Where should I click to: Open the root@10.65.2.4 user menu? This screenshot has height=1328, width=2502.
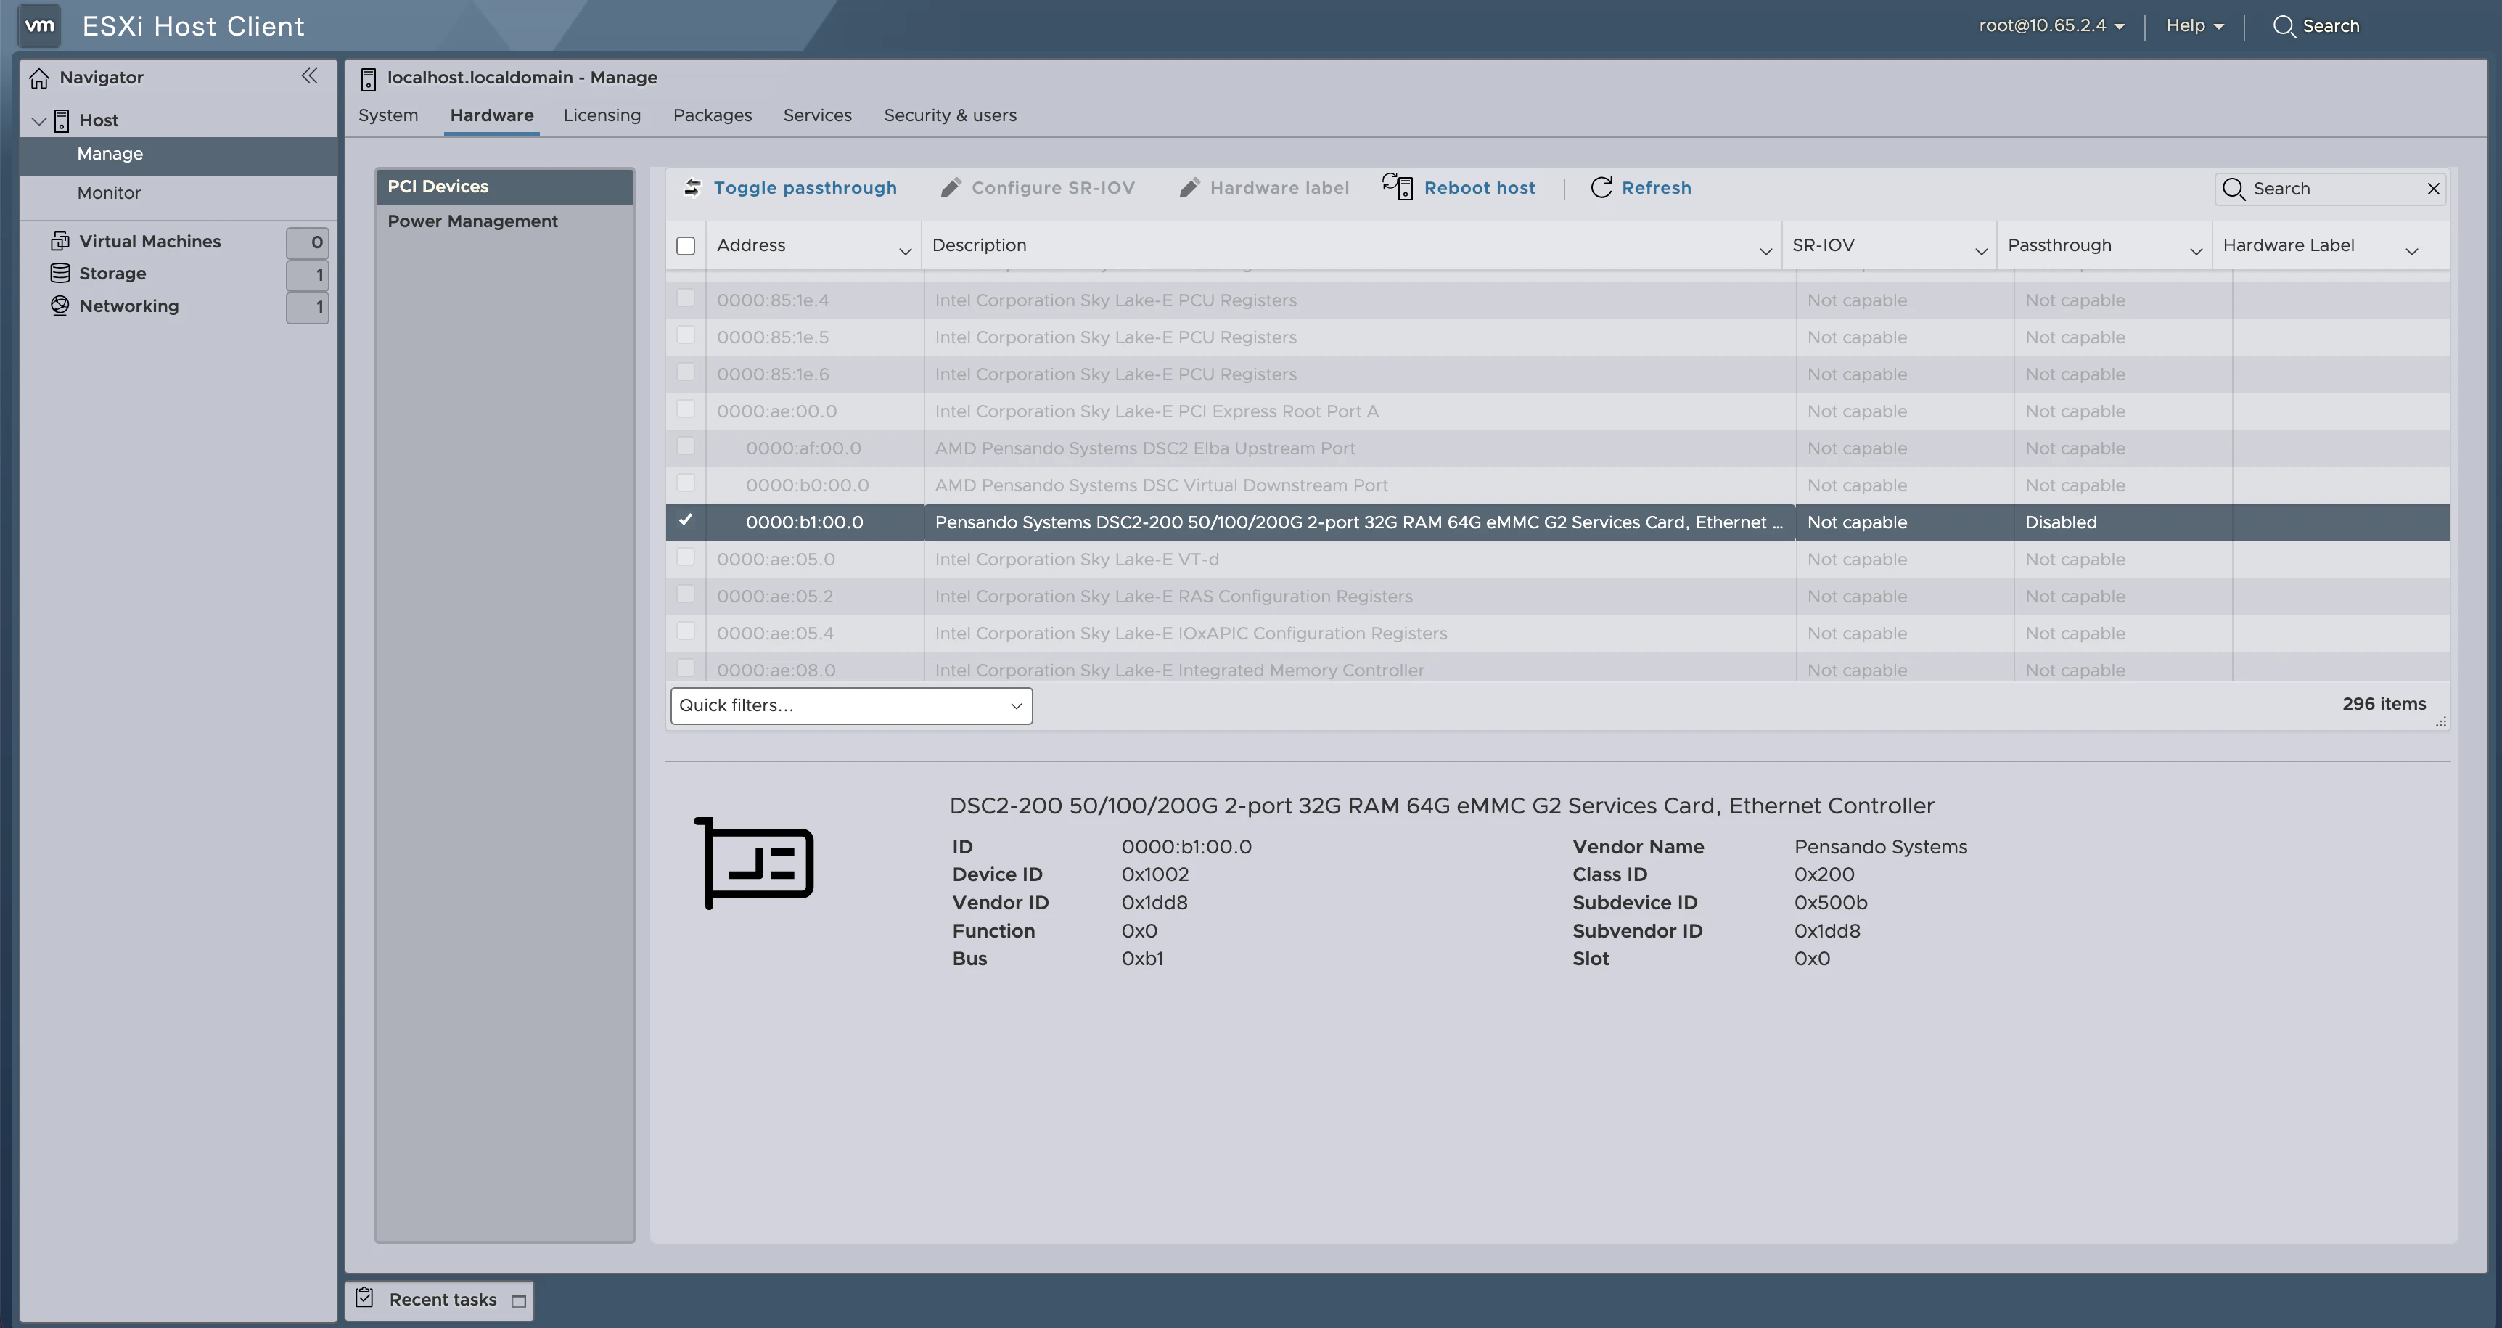(x=2051, y=26)
